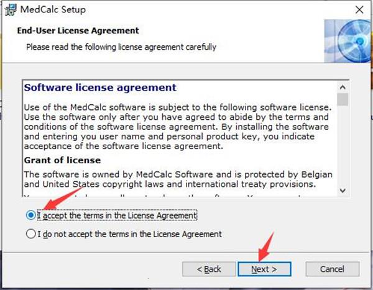Click the 'I do not accept the terms' label text
This screenshot has width=373, height=290.
pos(130,234)
